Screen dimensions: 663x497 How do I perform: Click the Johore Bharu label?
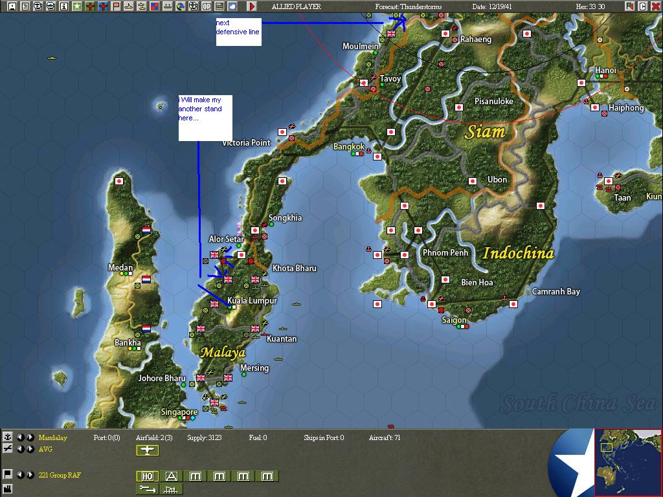click(x=162, y=378)
